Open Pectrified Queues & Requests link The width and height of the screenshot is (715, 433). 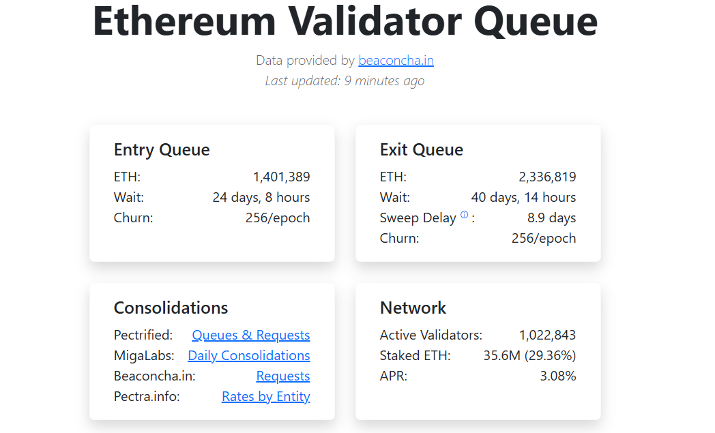click(x=250, y=335)
